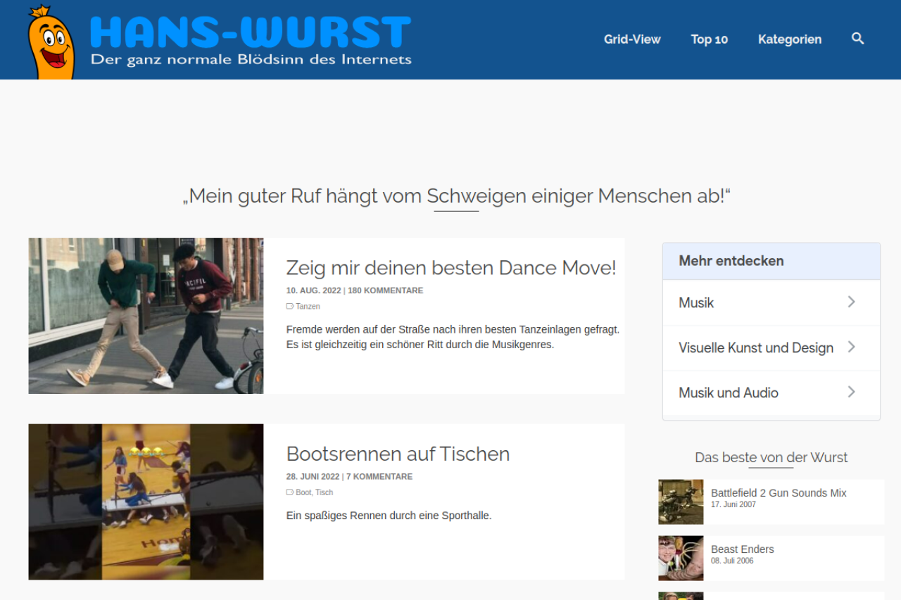Click the Mehr entdecken heading

(x=731, y=261)
